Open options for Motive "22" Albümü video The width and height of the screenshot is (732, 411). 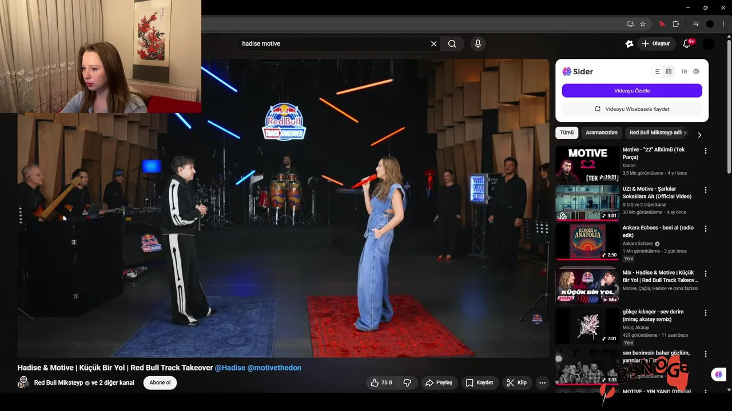tap(705, 151)
